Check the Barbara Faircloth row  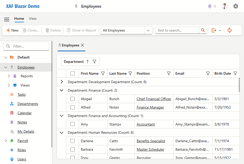(x=73, y=149)
